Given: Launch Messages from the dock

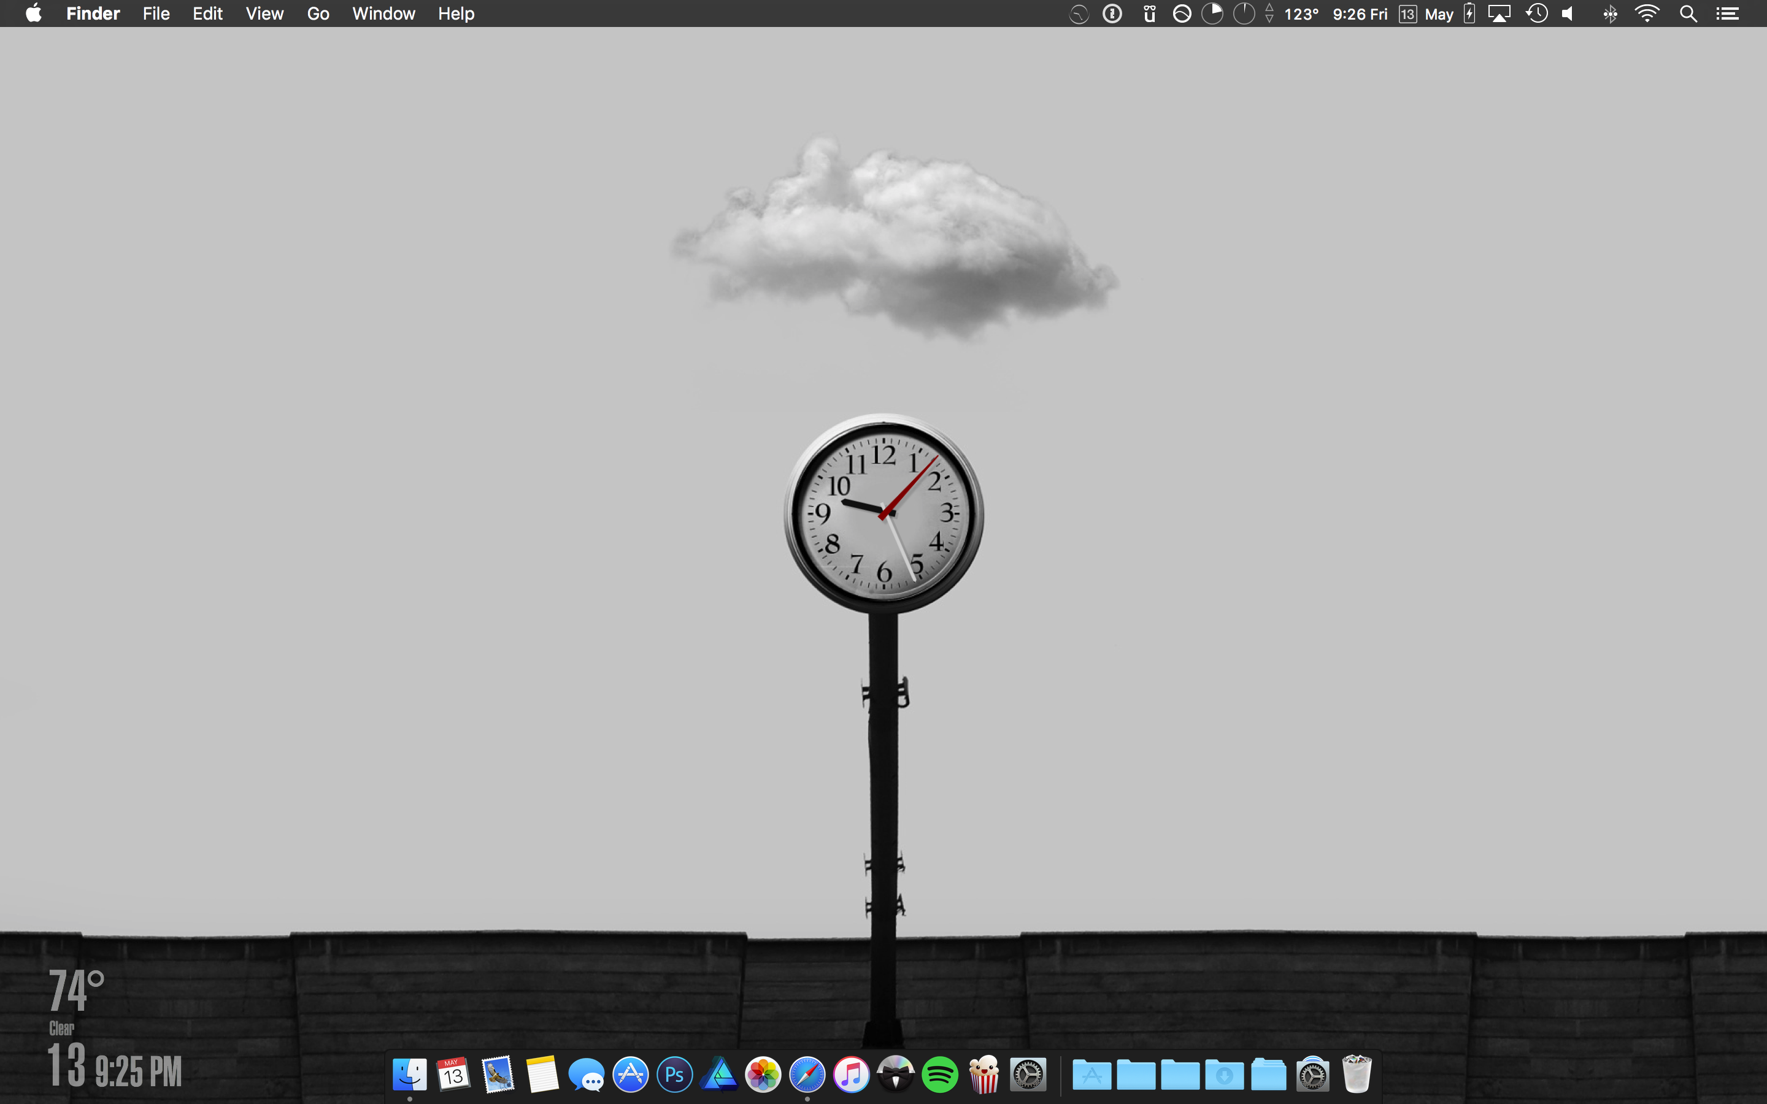Looking at the screenshot, I should [587, 1075].
